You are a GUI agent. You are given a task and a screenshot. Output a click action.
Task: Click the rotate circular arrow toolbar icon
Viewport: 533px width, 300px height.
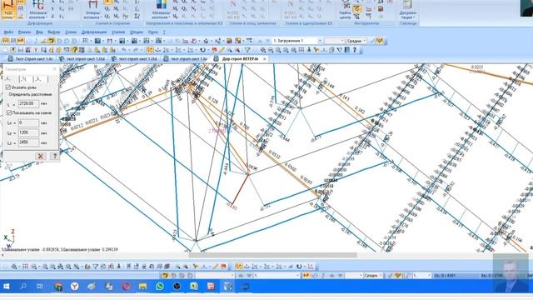point(202,50)
